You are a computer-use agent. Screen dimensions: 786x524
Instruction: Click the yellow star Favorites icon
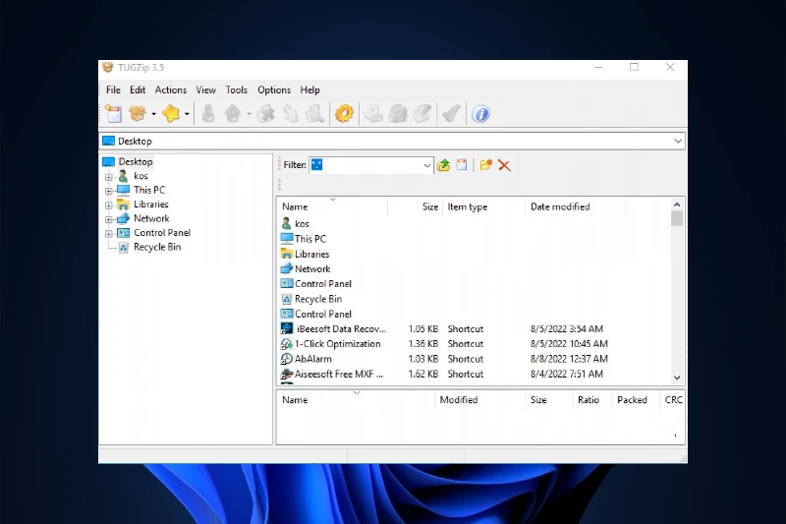(171, 114)
